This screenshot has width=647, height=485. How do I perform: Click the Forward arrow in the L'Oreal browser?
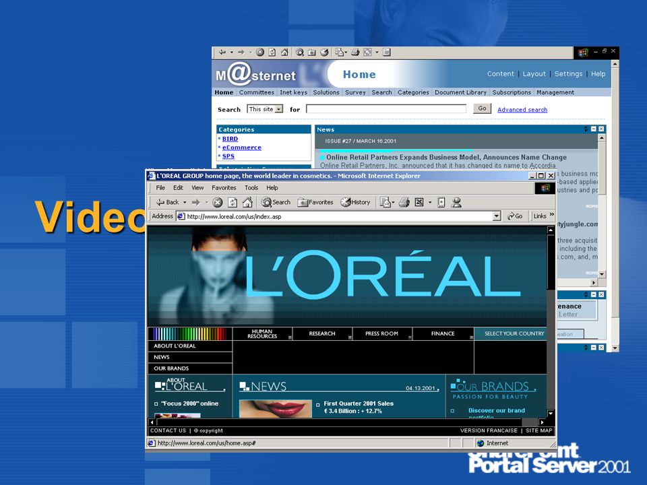[x=196, y=202]
